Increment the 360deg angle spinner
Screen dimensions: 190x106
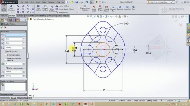24,47
